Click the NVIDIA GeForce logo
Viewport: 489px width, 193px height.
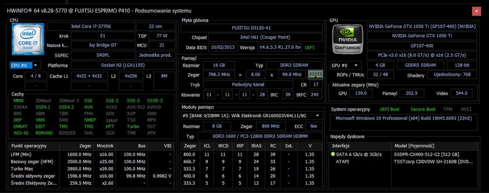click(347, 39)
